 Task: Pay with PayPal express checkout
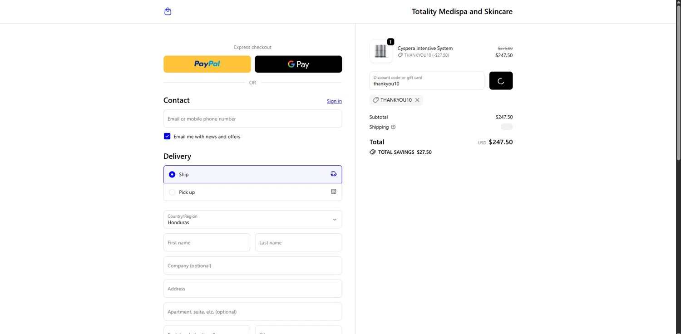[x=207, y=64]
